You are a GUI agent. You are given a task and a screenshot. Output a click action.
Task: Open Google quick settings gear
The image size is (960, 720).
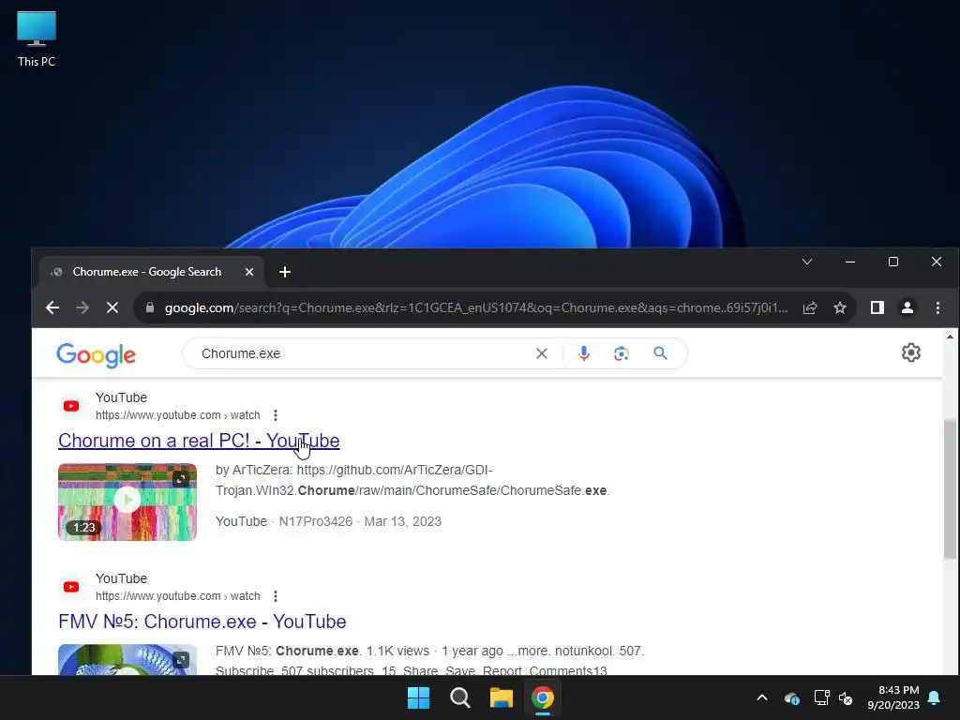coord(911,352)
